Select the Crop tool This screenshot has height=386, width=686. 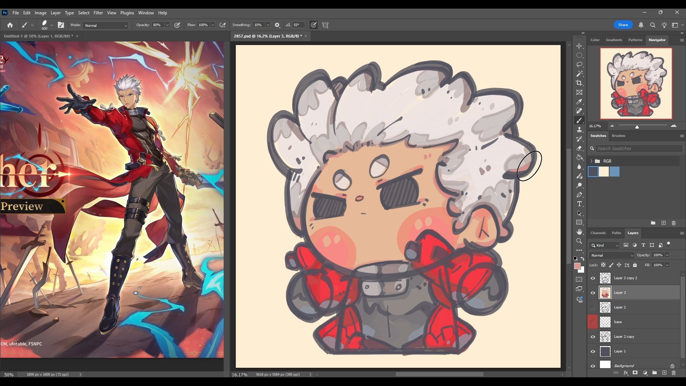(x=579, y=83)
